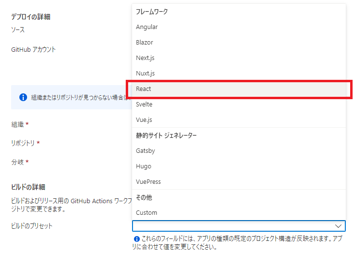The width and height of the screenshot is (355, 268).
Task: Choose Blazor build preset
Action: pos(239,43)
